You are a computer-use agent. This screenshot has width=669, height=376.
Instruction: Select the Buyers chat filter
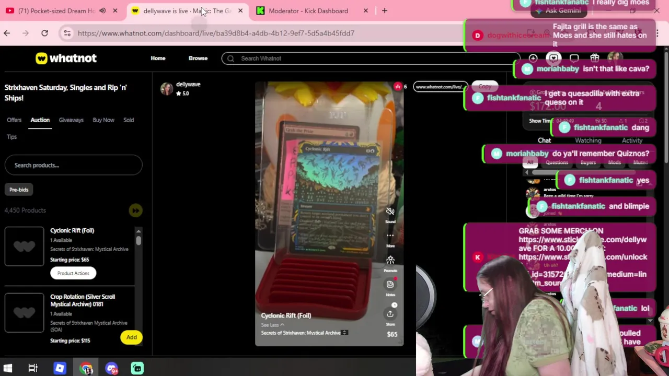[588, 162]
